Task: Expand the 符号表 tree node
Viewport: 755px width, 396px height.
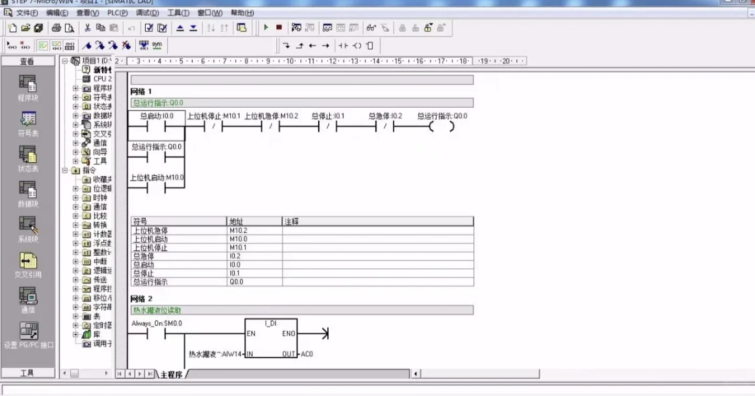Action: (75, 97)
